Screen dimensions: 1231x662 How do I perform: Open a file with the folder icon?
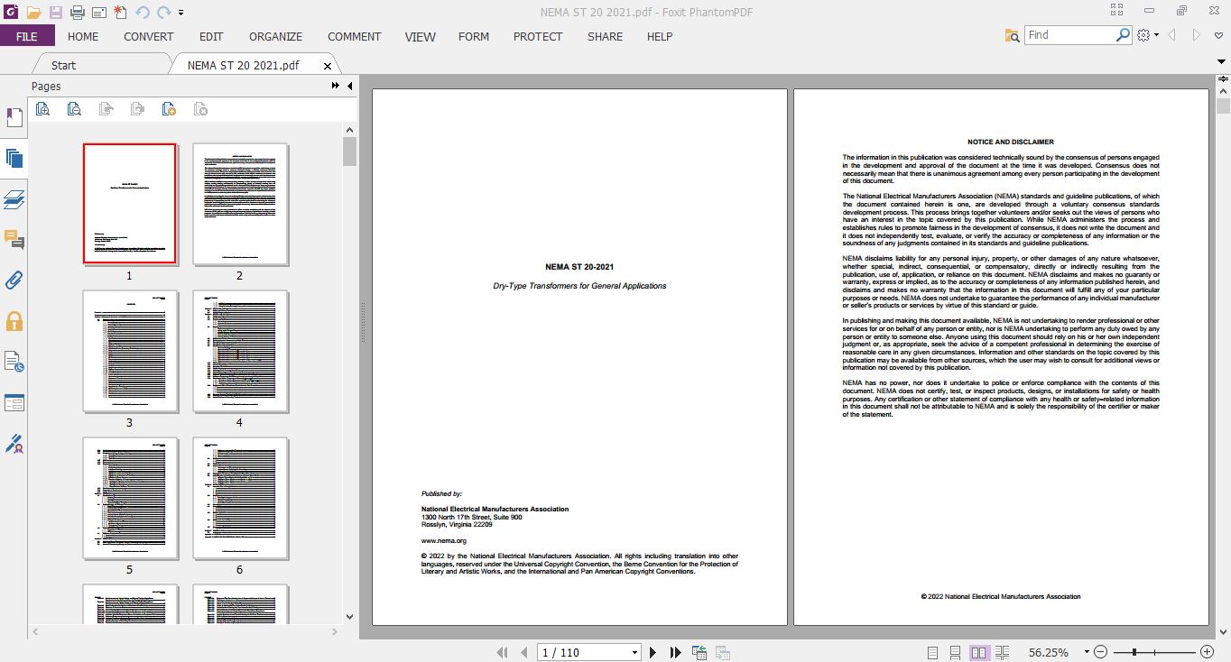(33, 13)
